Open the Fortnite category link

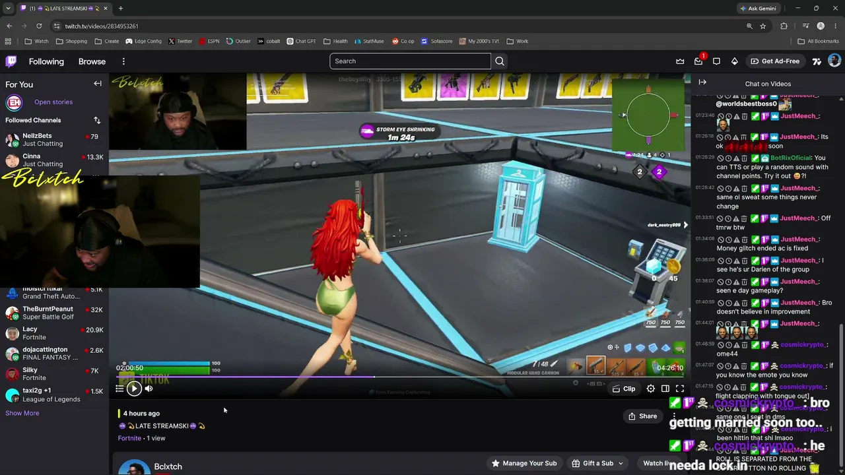coord(129,438)
